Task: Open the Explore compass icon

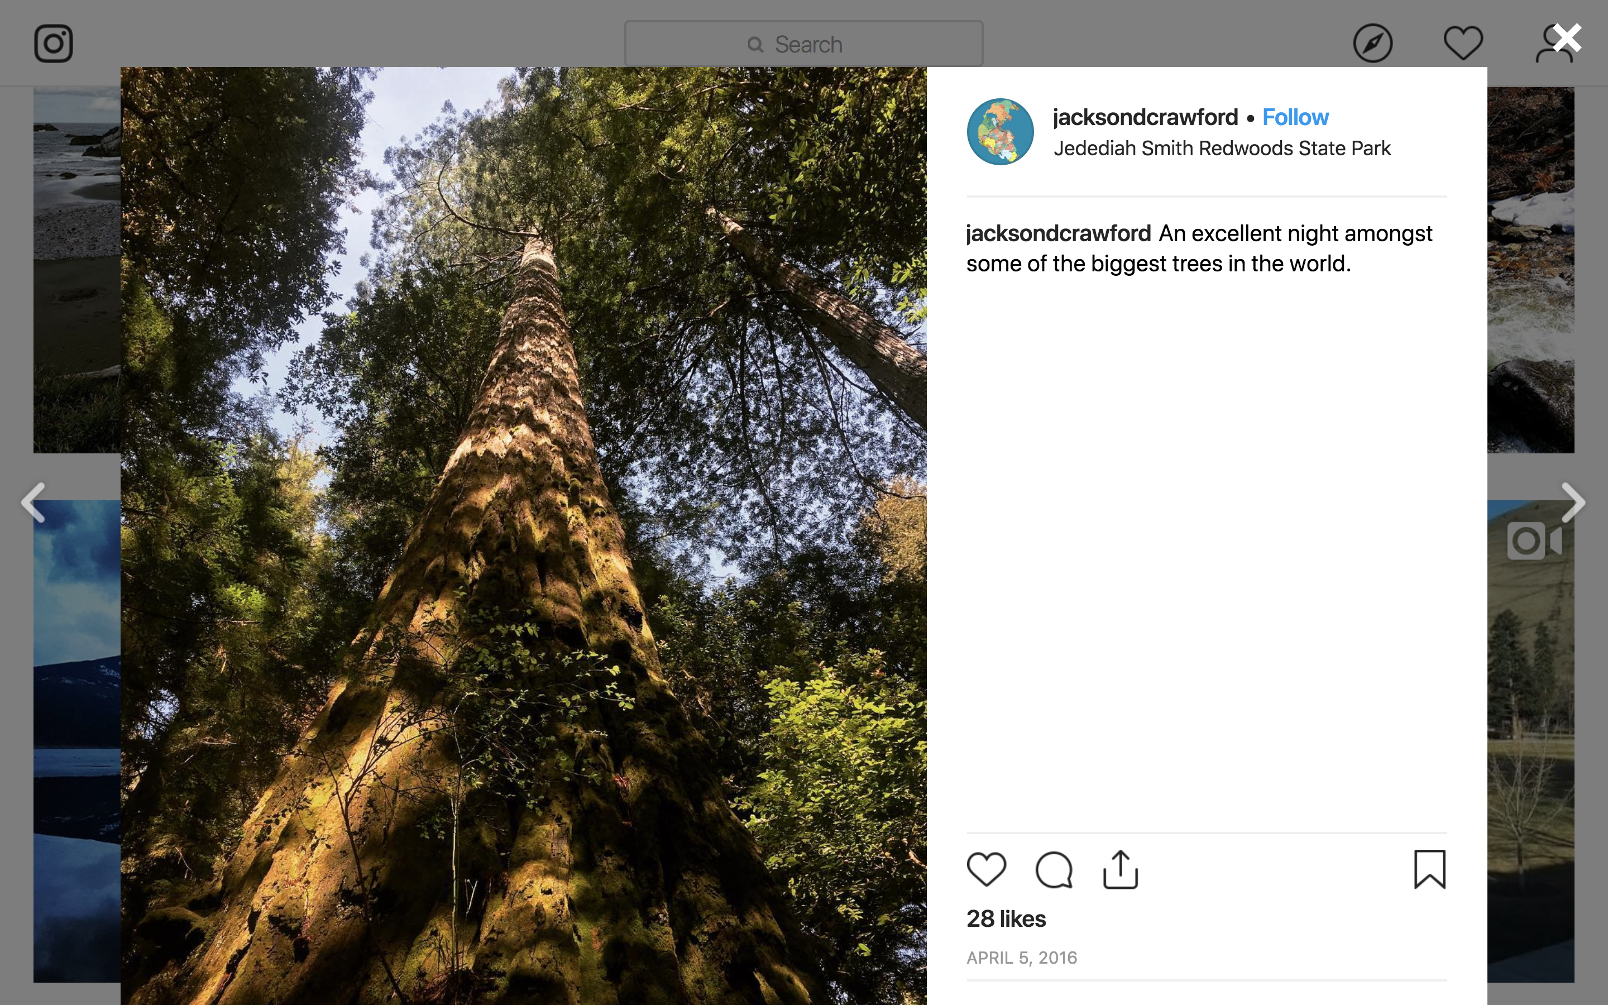Action: pyautogui.click(x=1373, y=44)
